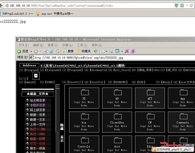195x153 pixels.
Task: Click 新建--文本 in sidebar
Action: [x=37, y=120]
